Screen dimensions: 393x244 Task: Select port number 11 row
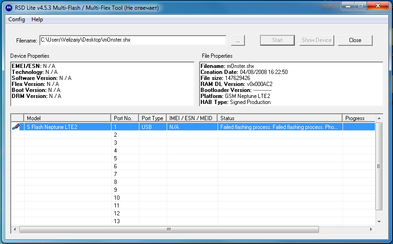pyautogui.click(x=193, y=206)
